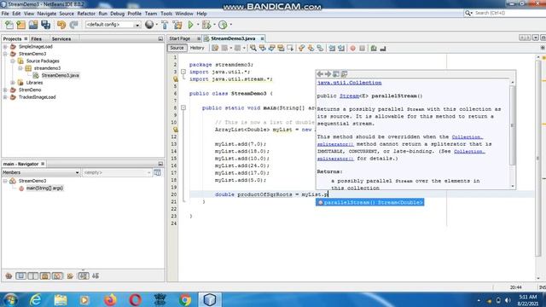
Task: Select the Source view button
Action: pos(177,48)
